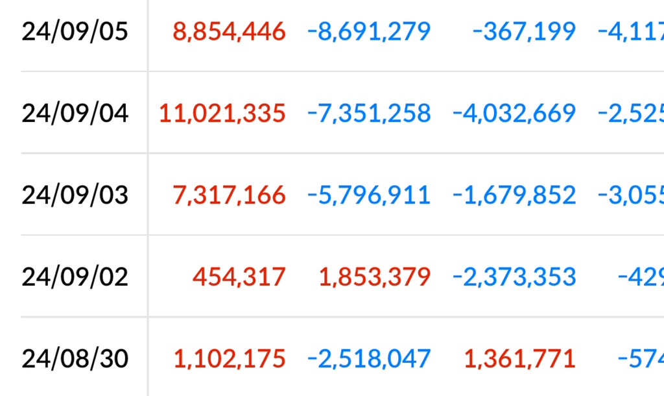This screenshot has width=664, height=396.
Task: Click the 24/08/30 date cell
Action: click(75, 358)
